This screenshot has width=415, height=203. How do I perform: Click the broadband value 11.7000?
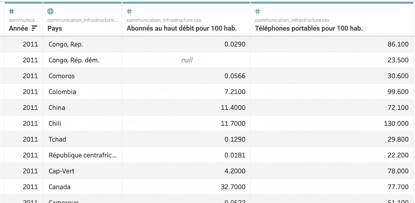pos(233,123)
